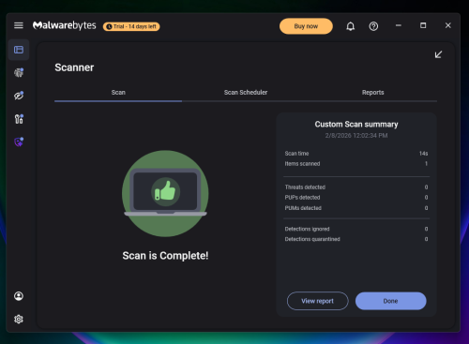
Task: Open the Dashboard sidebar icon
Action: tap(19, 50)
